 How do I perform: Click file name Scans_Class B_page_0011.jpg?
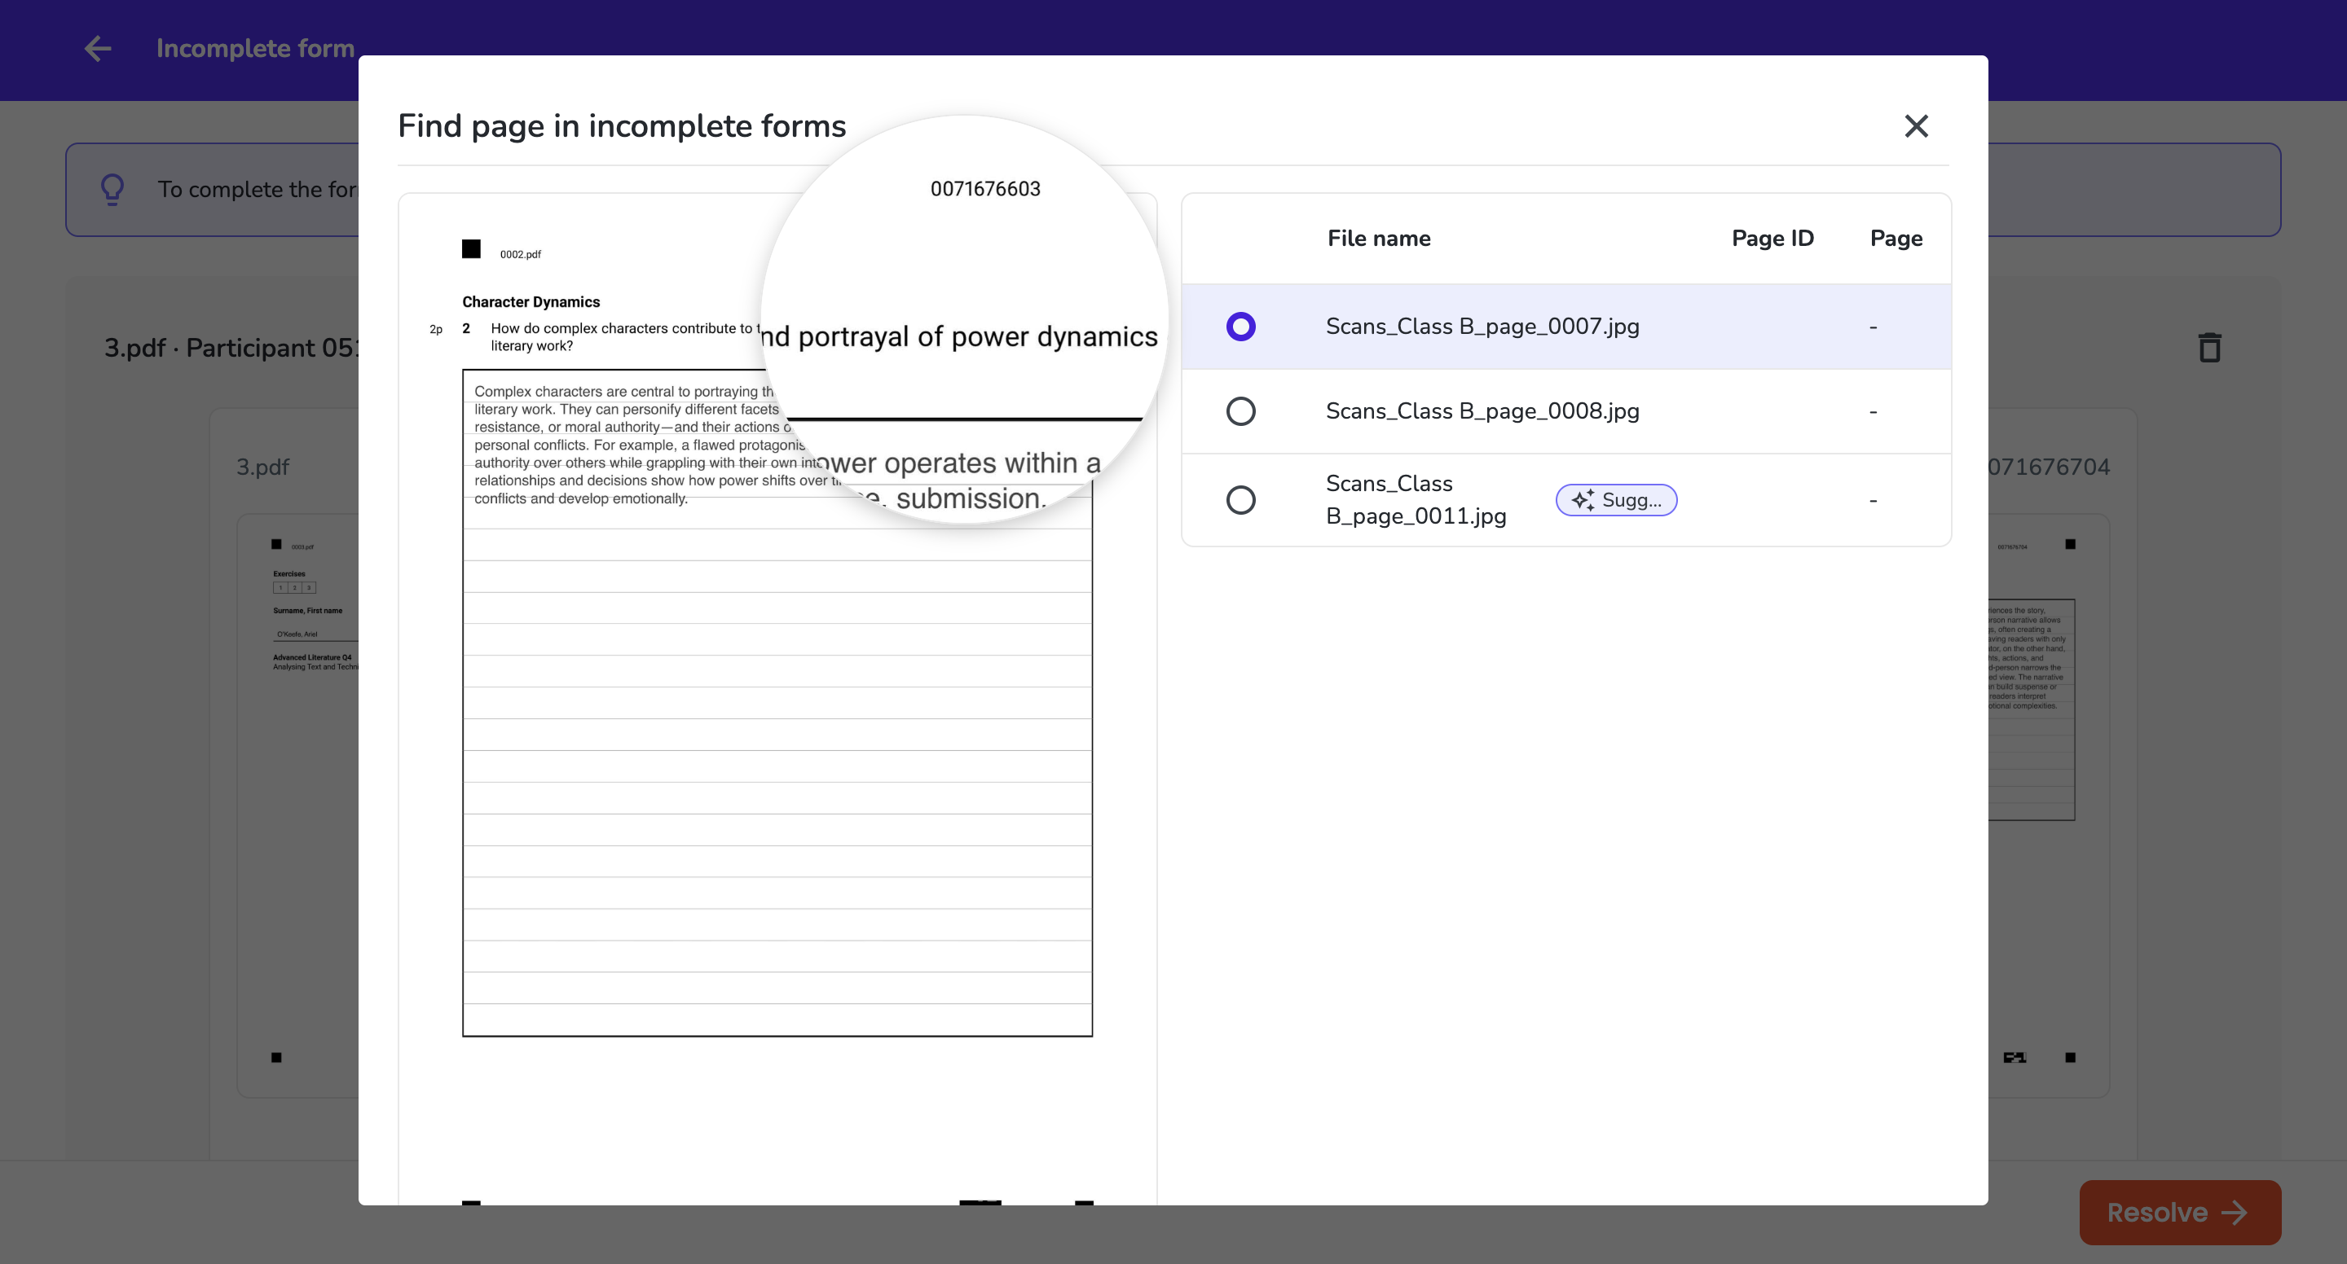pyautogui.click(x=1416, y=500)
